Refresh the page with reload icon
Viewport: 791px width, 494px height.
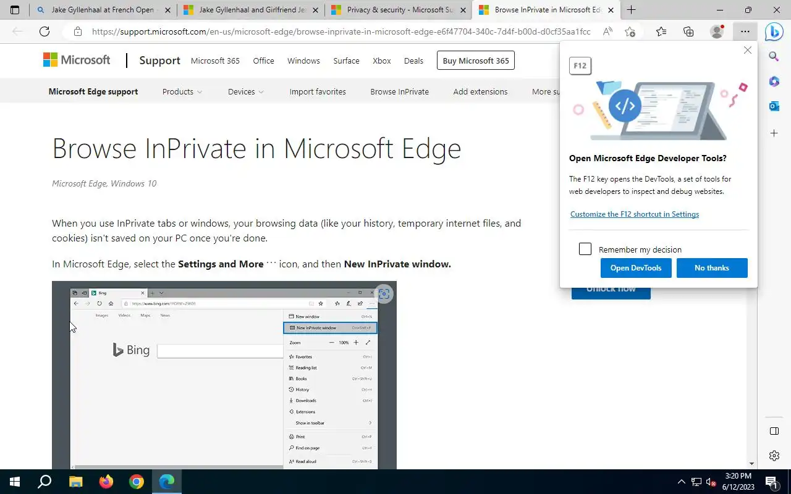coord(44,31)
